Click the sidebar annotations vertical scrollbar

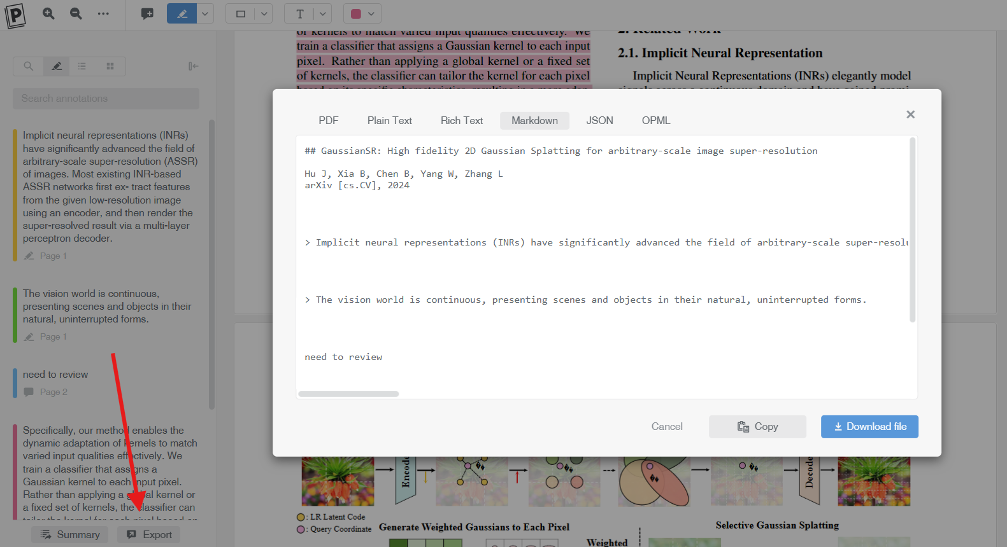(211, 264)
